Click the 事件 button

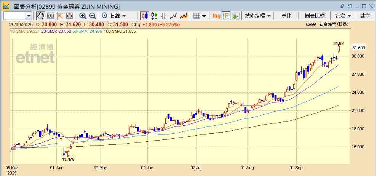286,16
